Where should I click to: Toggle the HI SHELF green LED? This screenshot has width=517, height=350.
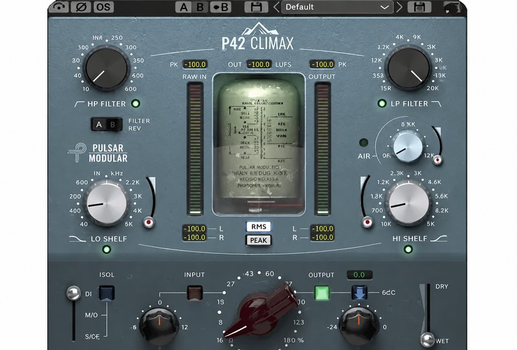408,249
